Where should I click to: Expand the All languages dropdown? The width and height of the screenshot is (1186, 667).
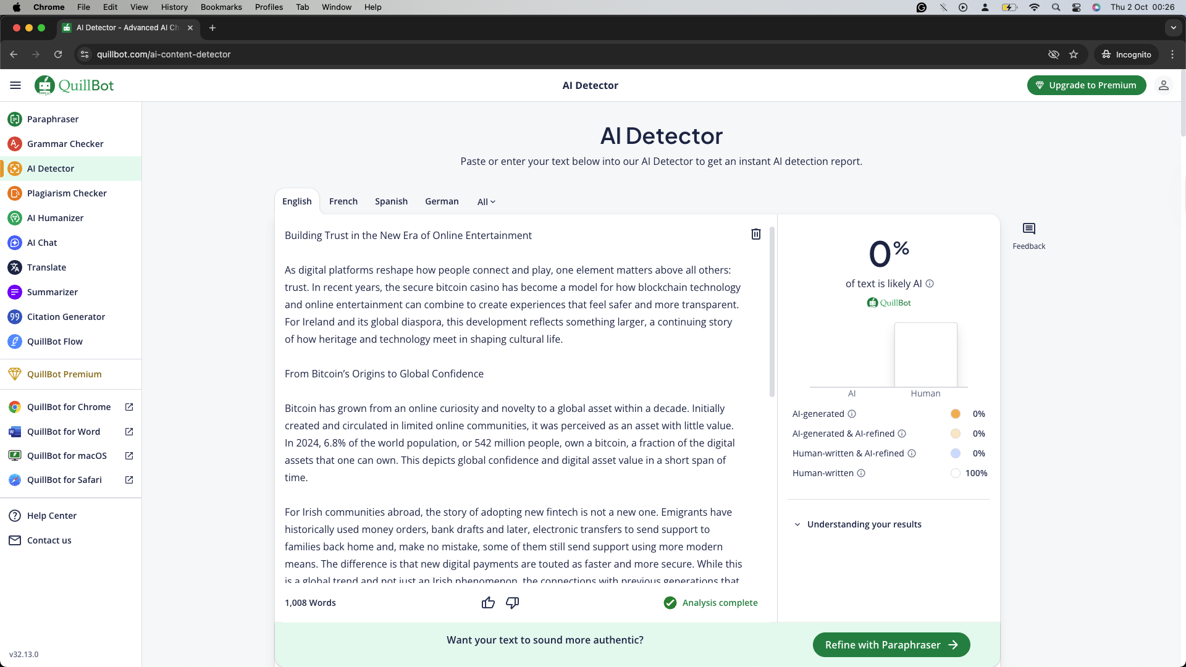click(486, 202)
